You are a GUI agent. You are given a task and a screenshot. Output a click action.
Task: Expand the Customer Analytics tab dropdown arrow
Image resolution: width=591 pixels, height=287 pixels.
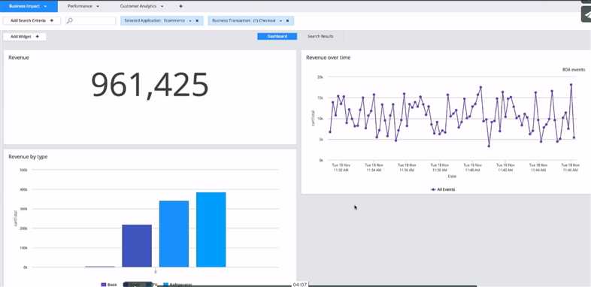162,7
